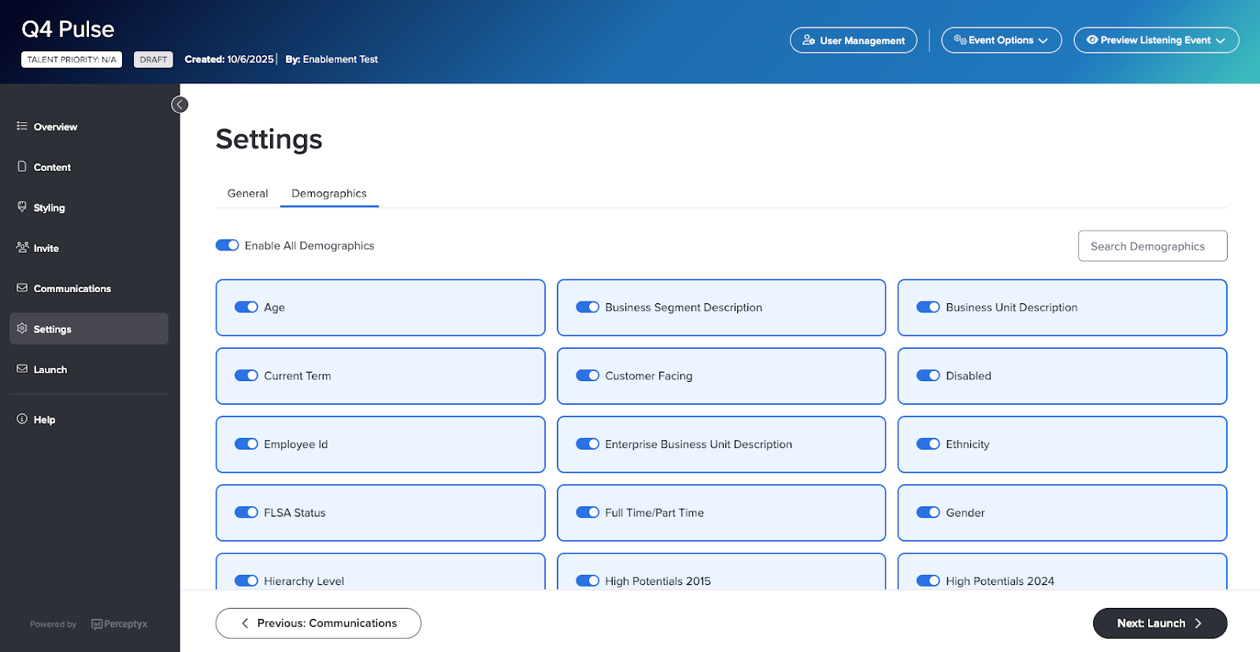Viewport: 1260px width, 652px height.
Task: Open the Launch section
Action: (x=89, y=369)
